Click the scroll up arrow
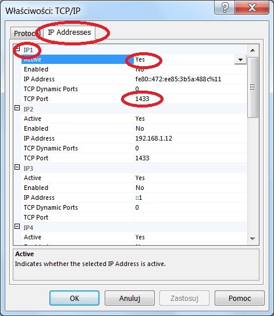The height and width of the screenshot is (316, 274). pos(252,51)
